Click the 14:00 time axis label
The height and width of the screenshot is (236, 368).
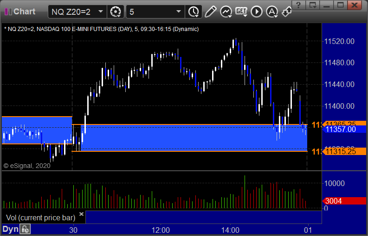[x=230, y=230]
